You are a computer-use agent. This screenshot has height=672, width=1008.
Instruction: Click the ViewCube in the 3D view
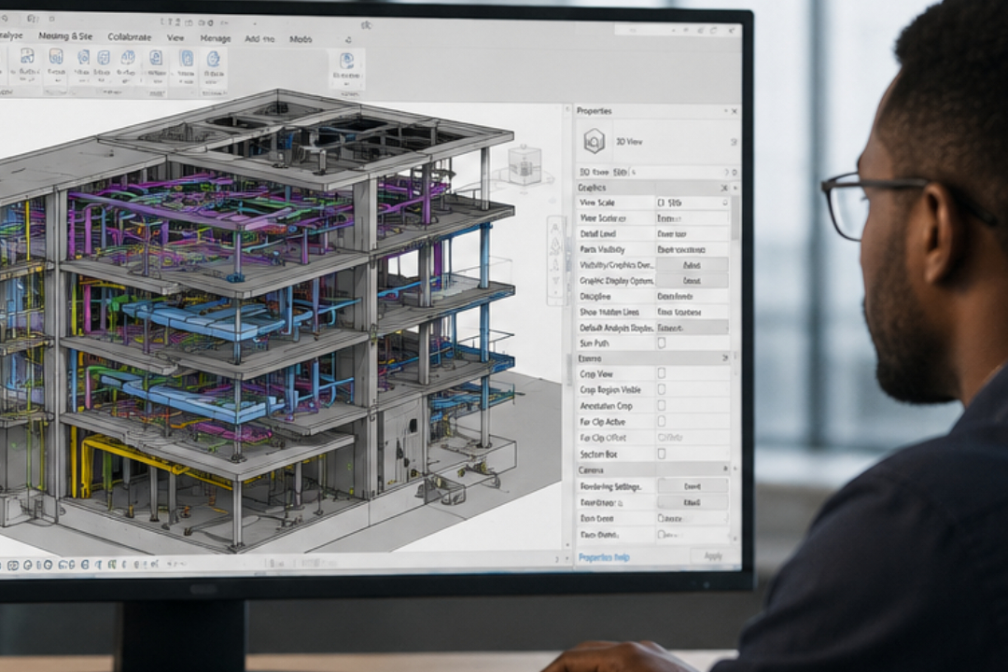click(525, 164)
